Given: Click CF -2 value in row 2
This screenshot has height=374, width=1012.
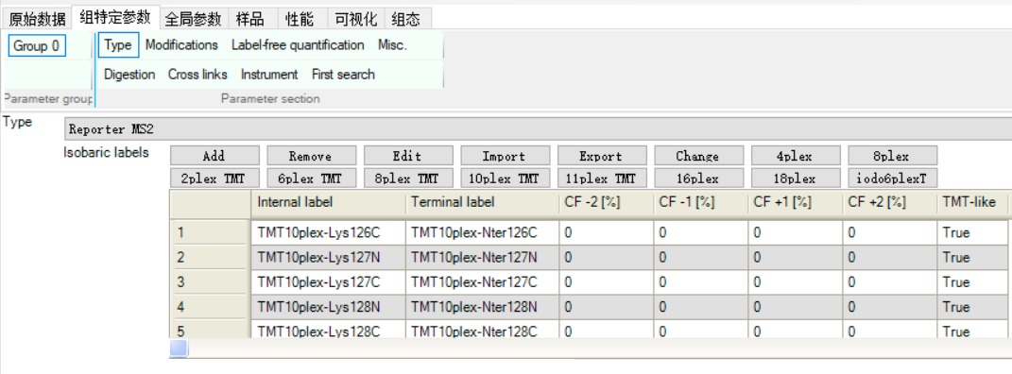Looking at the screenshot, I should click(x=606, y=258).
